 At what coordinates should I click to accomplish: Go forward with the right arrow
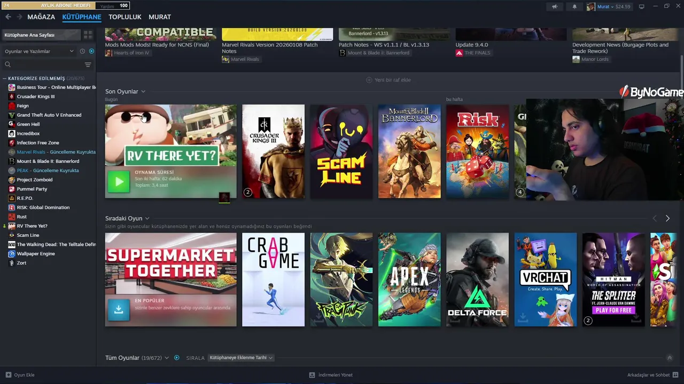(x=19, y=17)
